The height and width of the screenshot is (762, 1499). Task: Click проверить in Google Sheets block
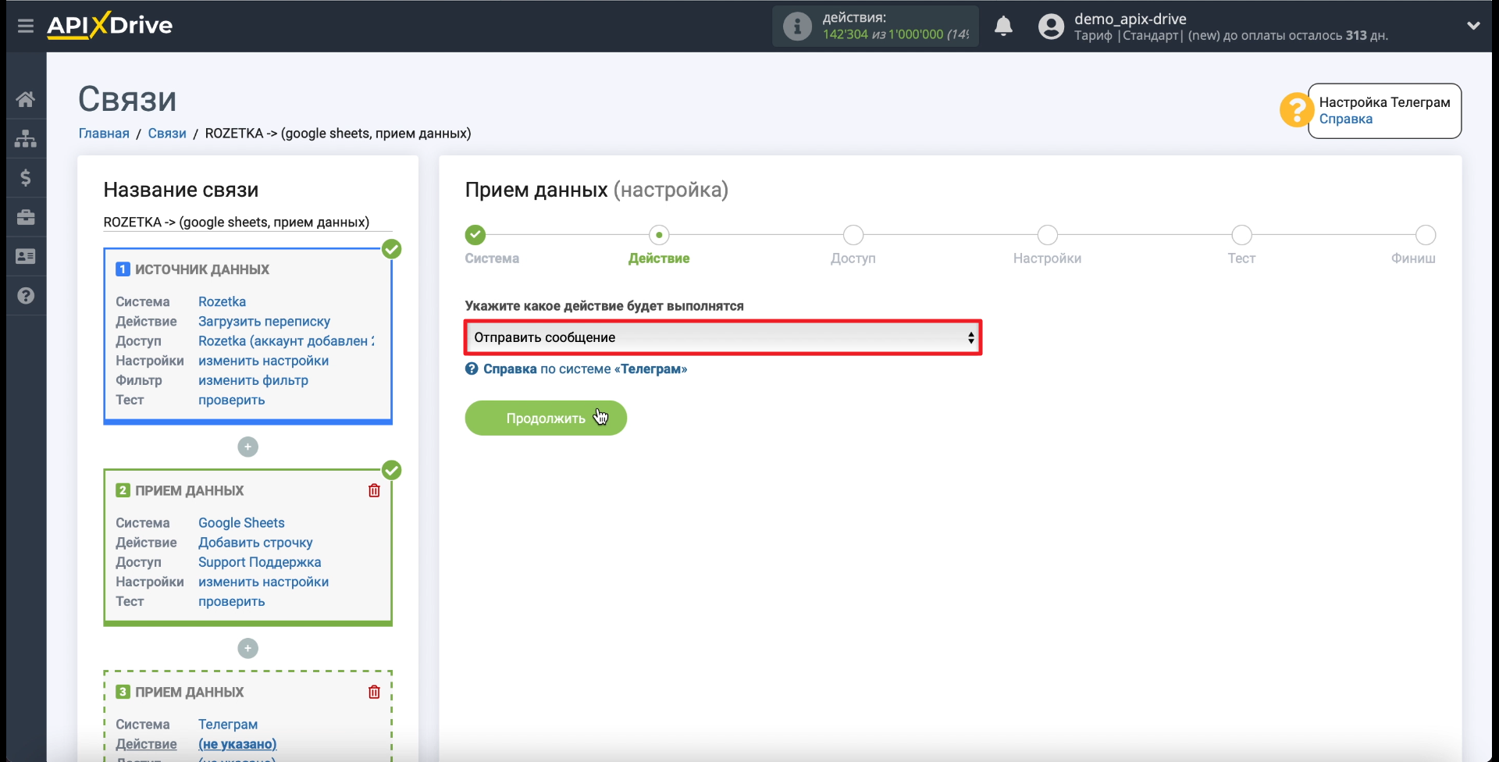tap(231, 601)
